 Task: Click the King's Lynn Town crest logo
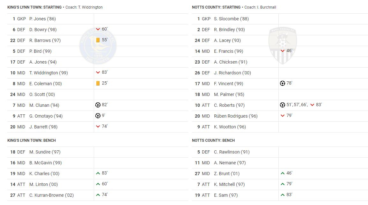tap(98, 46)
